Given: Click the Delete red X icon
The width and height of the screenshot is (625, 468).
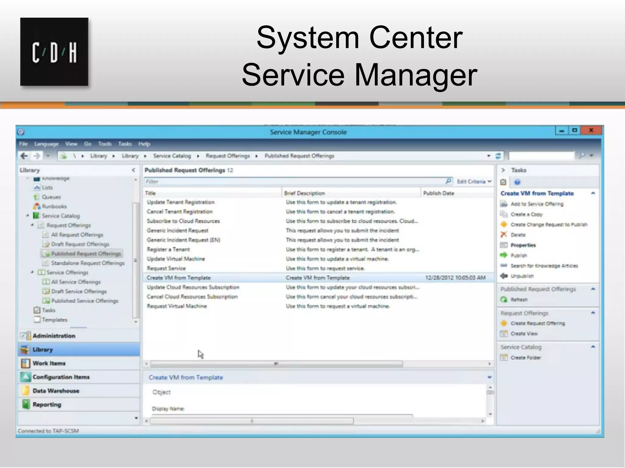Looking at the screenshot, I should [504, 235].
